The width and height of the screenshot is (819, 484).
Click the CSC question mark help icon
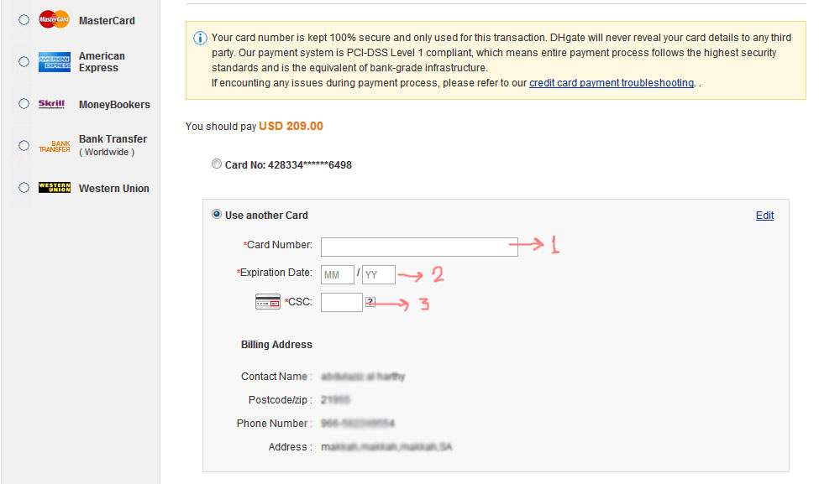click(370, 302)
